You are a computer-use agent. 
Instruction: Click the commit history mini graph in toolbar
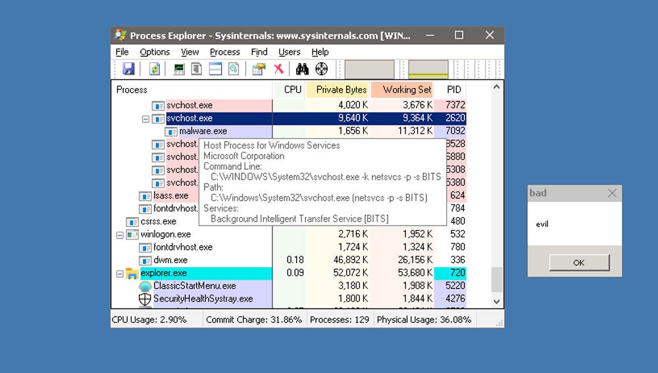click(428, 69)
